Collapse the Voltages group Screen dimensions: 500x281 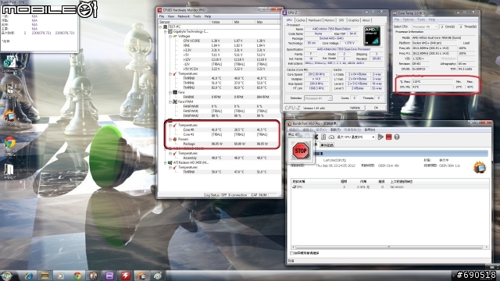click(170, 37)
